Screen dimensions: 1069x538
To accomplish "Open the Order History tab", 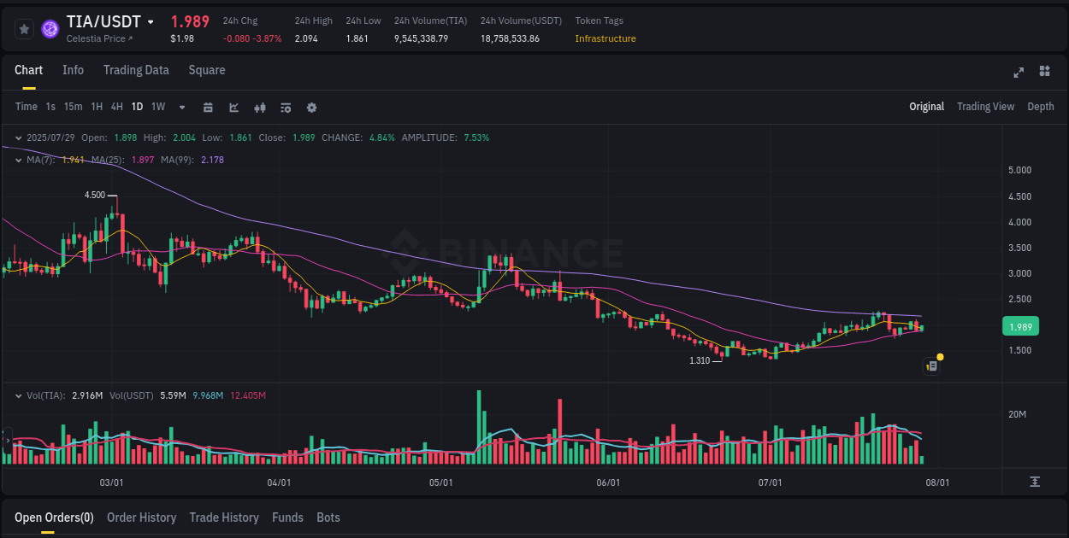I will click(141, 518).
